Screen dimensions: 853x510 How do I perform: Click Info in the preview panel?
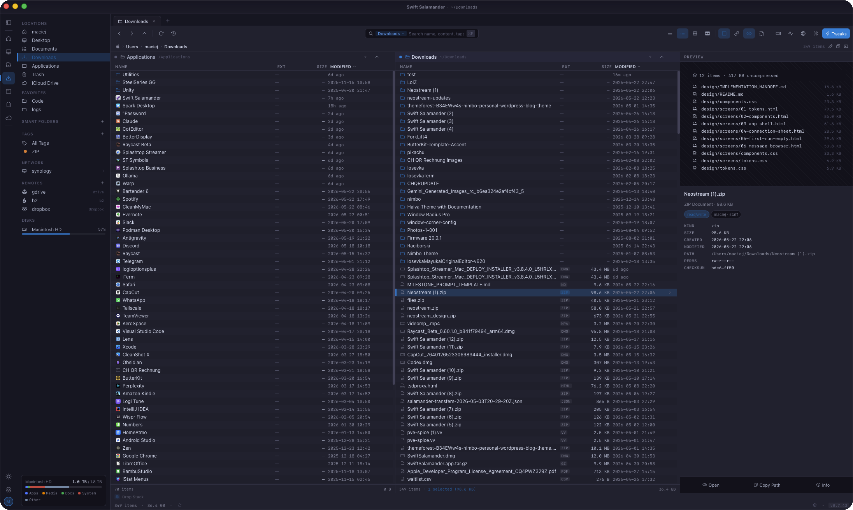click(823, 485)
